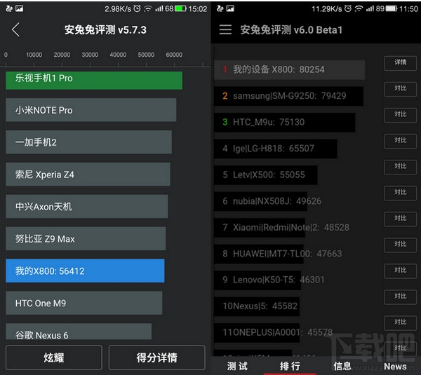Screen dimensions: 421x375
Task: Select the 索尼 Xperia Z4 bar
Action: 88,174
